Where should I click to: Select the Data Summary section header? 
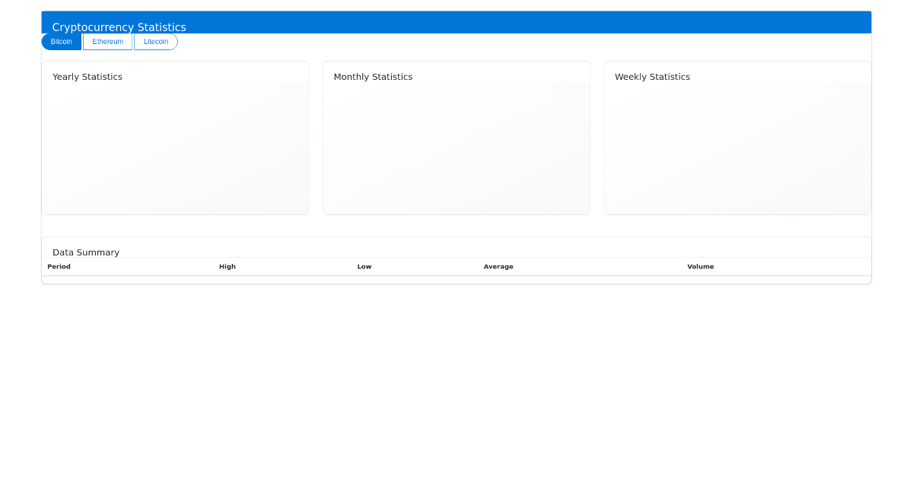click(85, 252)
